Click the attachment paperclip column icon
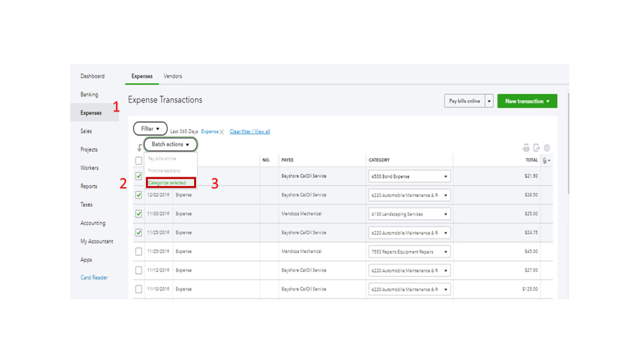This screenshot has width=642, height=361. (545, 161)
